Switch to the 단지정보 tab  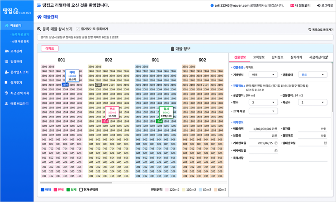click(278, 57)
